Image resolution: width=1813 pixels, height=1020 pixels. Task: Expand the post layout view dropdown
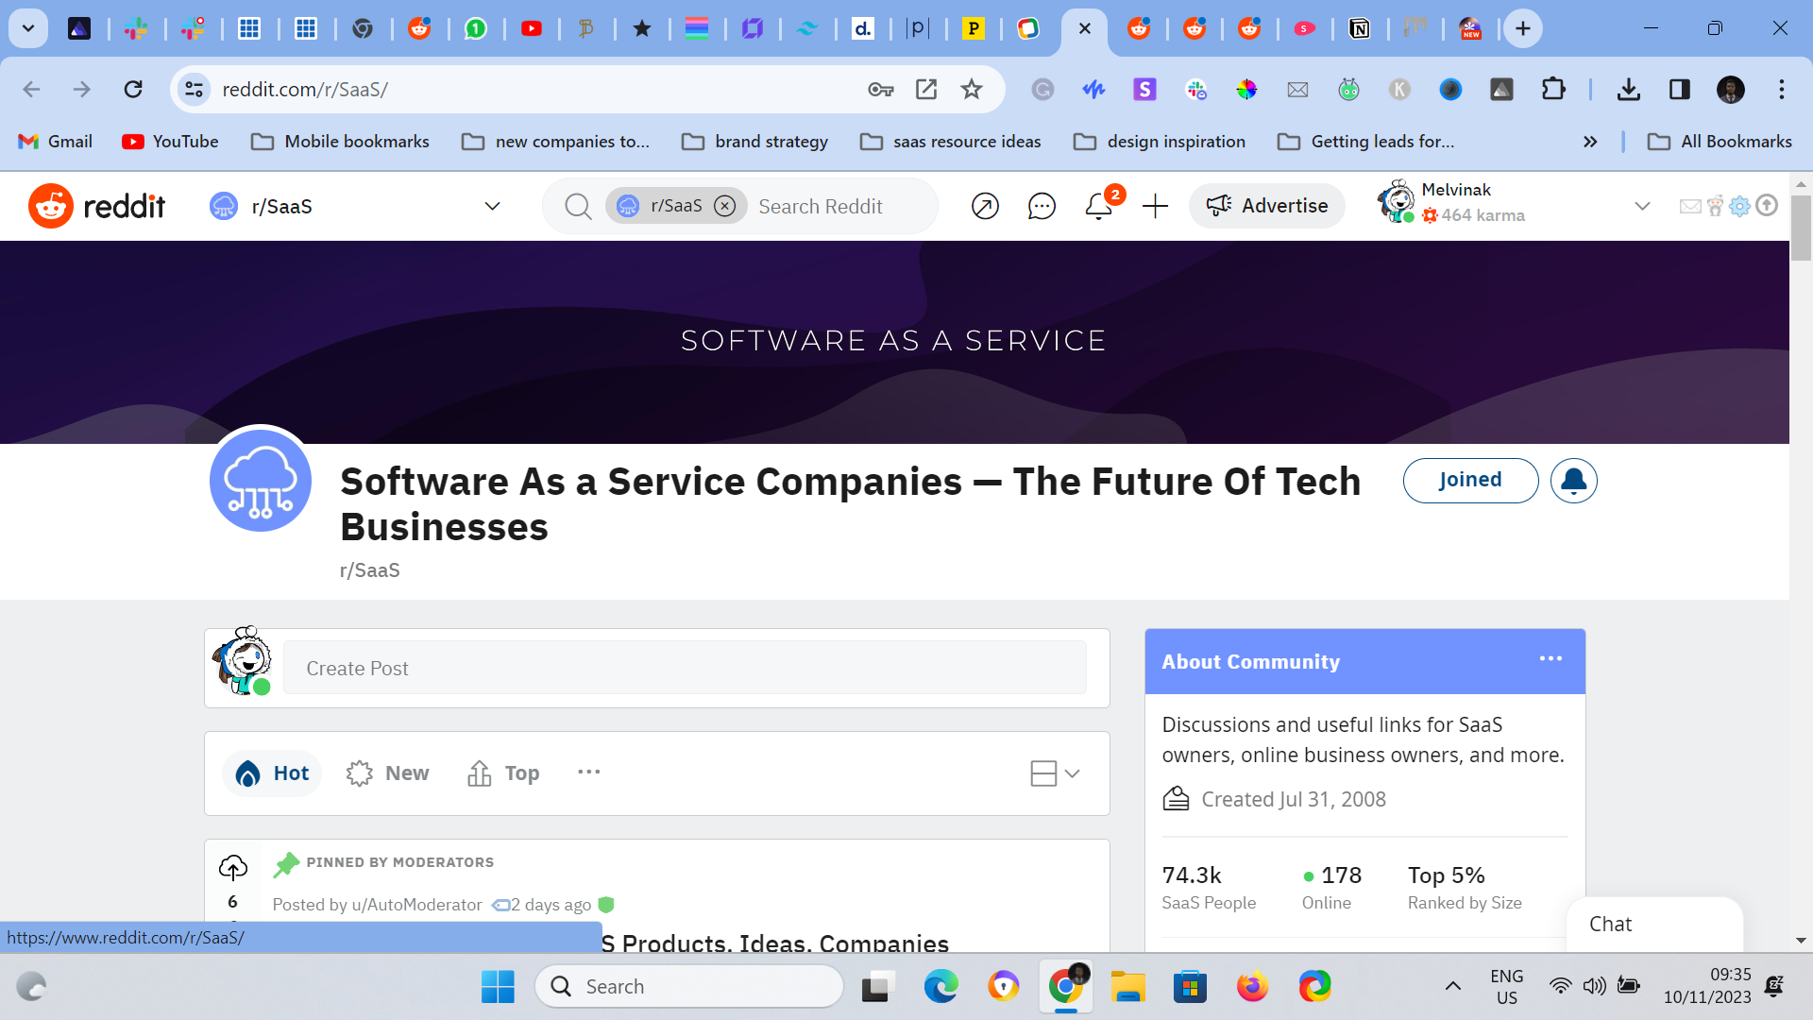tap(1055, 773)
